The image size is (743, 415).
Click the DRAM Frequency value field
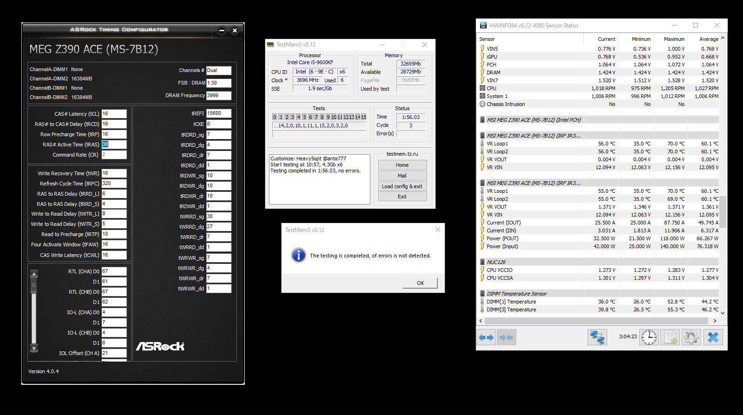click(x=219, y=95)
